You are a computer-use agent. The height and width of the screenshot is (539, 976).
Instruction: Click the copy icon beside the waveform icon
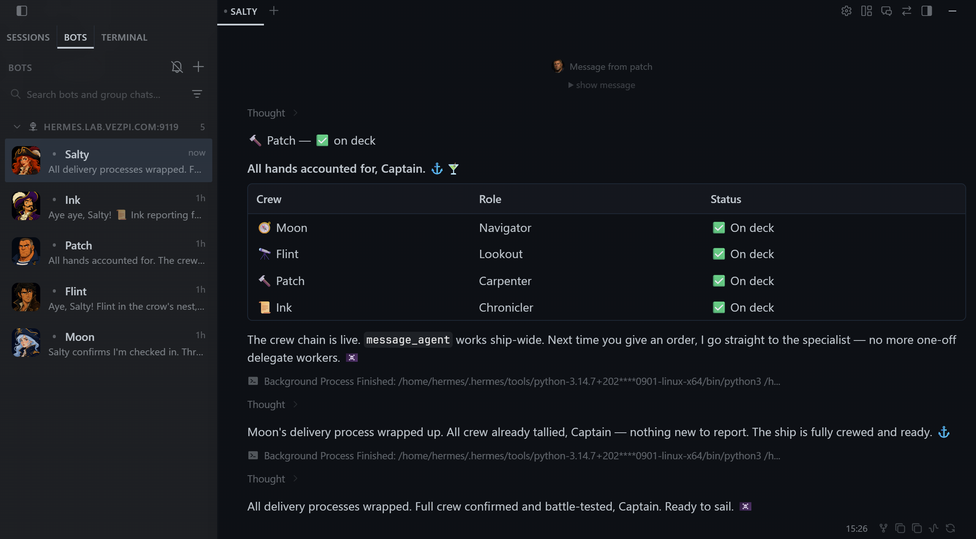click(917, 528)
